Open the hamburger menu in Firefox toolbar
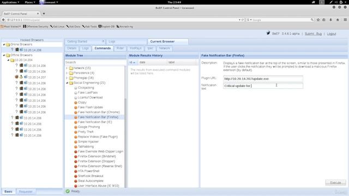This screenshot has height=196, width=349. point(345,20)
